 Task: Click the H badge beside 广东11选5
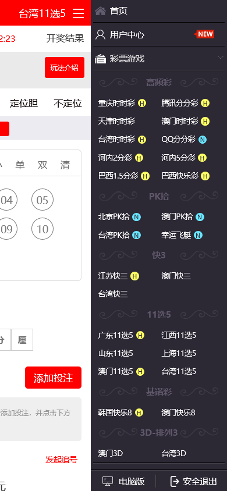coord(140,335)
